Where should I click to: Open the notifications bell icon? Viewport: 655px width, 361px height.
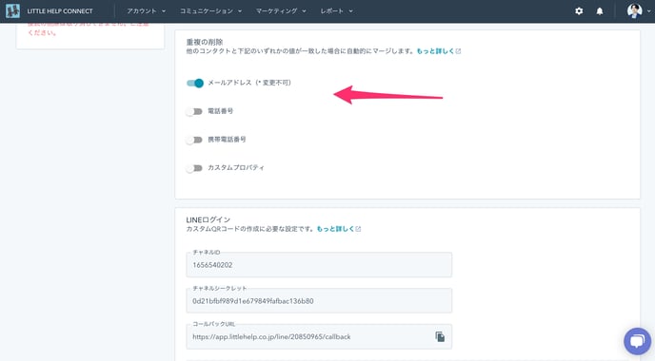tap(600, 11)
